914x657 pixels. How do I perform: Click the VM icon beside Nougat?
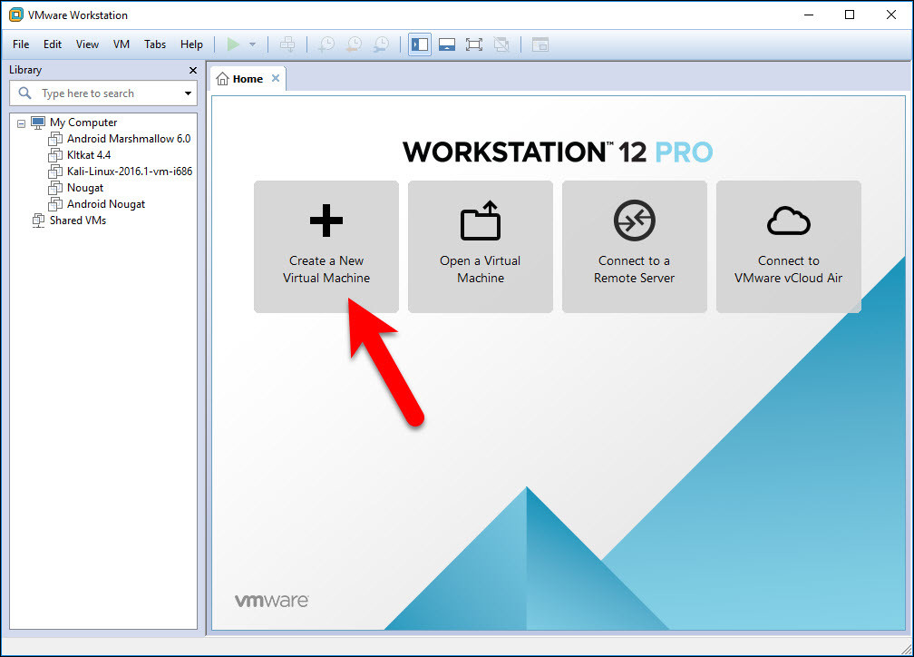coord(55,188)
